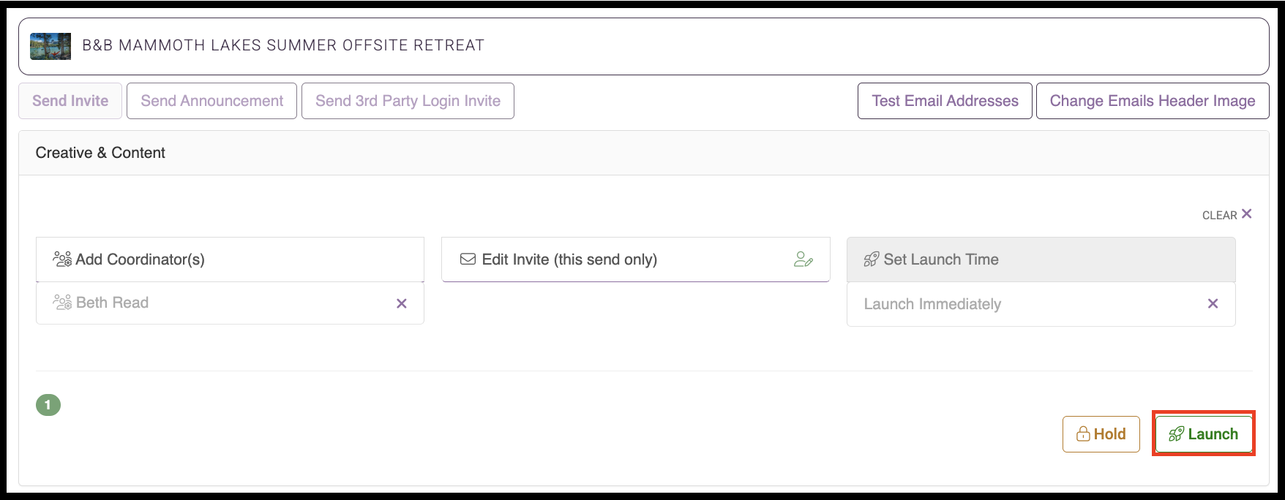1285x500 pixels.
Task: Click the X icon next to CLEAR
Action: coord(1247,213)
